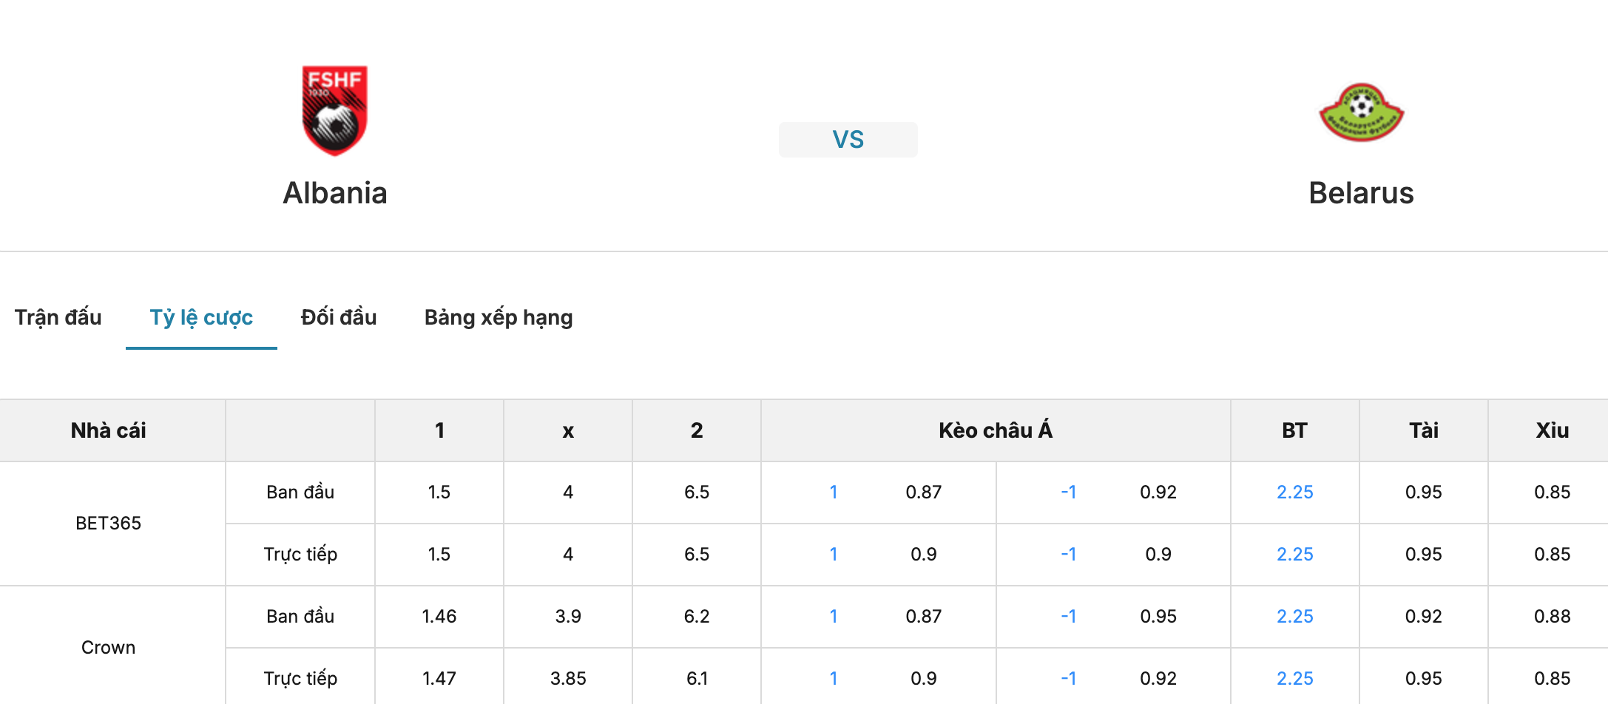Switch to the Đối đầu tab
The image size is (1608, 704).
[339, 317]
